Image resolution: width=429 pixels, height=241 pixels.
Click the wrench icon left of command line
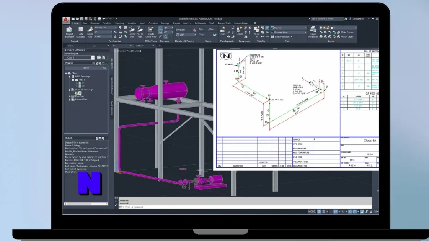click(116, 205)
